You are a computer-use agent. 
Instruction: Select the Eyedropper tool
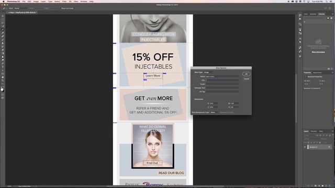3,33
